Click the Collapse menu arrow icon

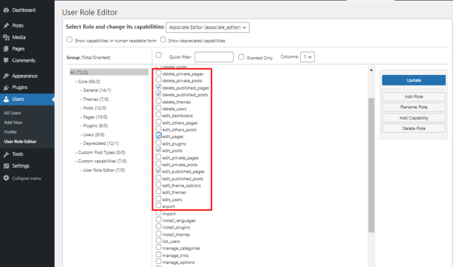[x=6, y=177]
